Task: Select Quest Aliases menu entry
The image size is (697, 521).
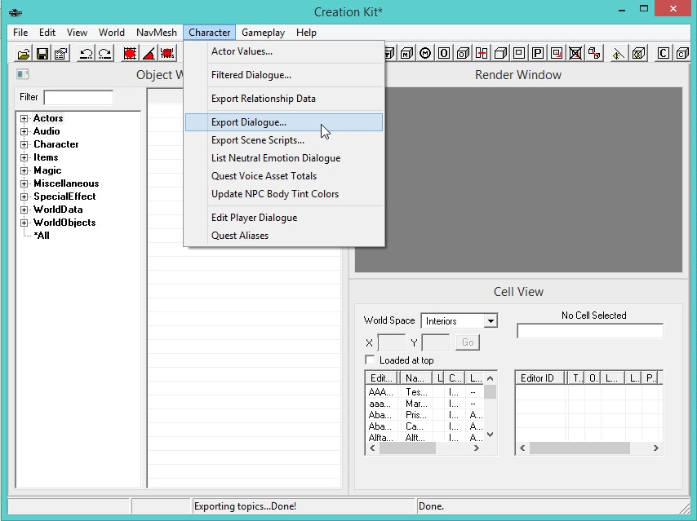Action: 283,236
